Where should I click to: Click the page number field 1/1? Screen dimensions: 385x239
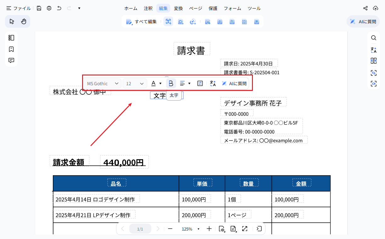[140, 229]
